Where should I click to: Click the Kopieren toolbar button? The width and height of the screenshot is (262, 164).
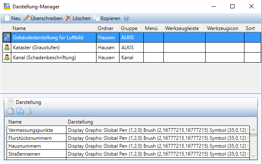(x=107, y=18)
